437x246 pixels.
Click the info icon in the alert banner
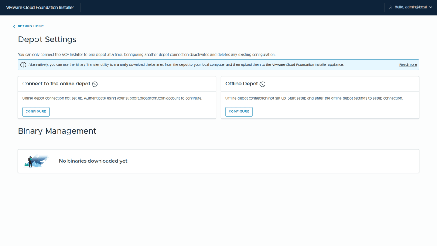click(x=23, y=65)
